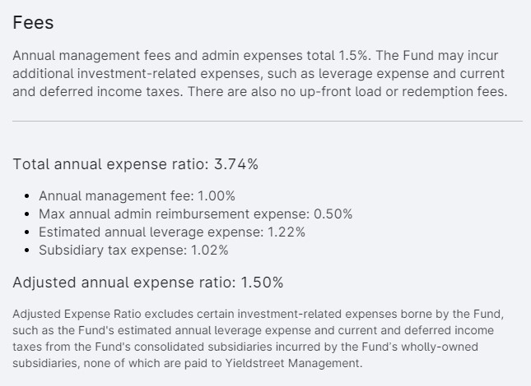This screenshot has width=531, height=386.
Task: Click the 1.50% adjusted ratio value
Action: pos(262,283)
